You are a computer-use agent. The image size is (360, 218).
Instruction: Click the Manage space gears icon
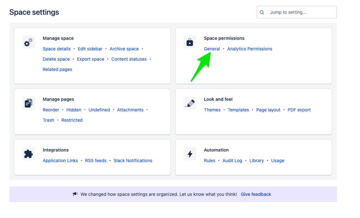tap(29, 42)
